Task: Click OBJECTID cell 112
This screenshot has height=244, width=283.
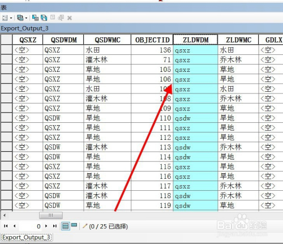Action: 152,138
